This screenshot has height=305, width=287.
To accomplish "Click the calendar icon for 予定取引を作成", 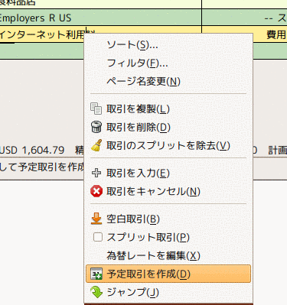I will [x=96, y=274].
